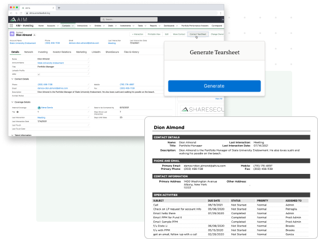Switch to the Investing tab
318x239 pixels.
pyautogui.click(x=43, y=52)
